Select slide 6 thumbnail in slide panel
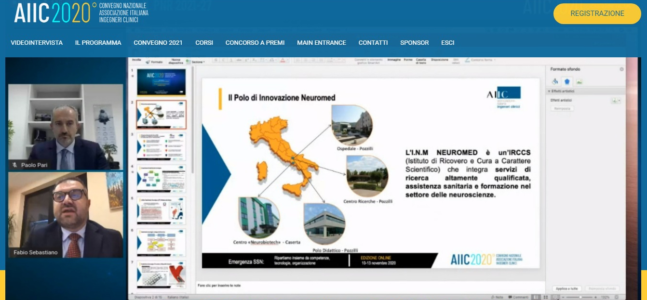Image resolution: width=647 pixels, height=300 pixels. [161, 242]
